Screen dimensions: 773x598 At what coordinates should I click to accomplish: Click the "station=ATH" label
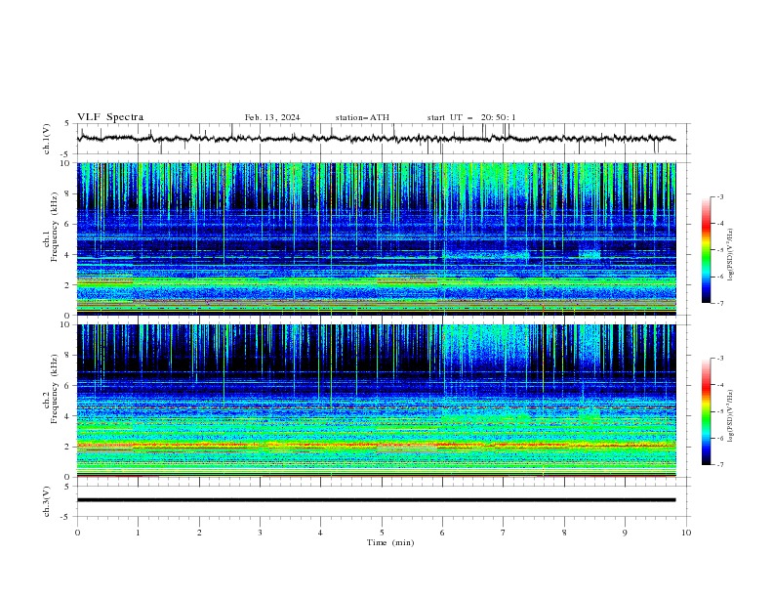[362, 117]
